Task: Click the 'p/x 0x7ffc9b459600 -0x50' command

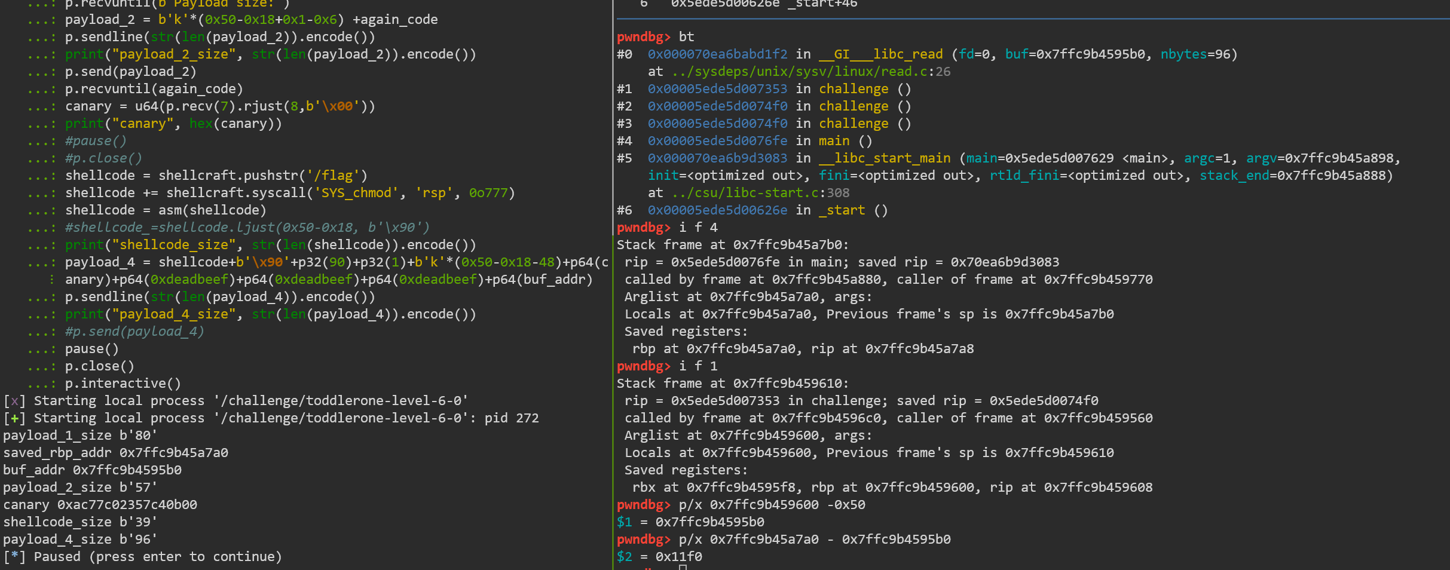Action: click(772, 505)
